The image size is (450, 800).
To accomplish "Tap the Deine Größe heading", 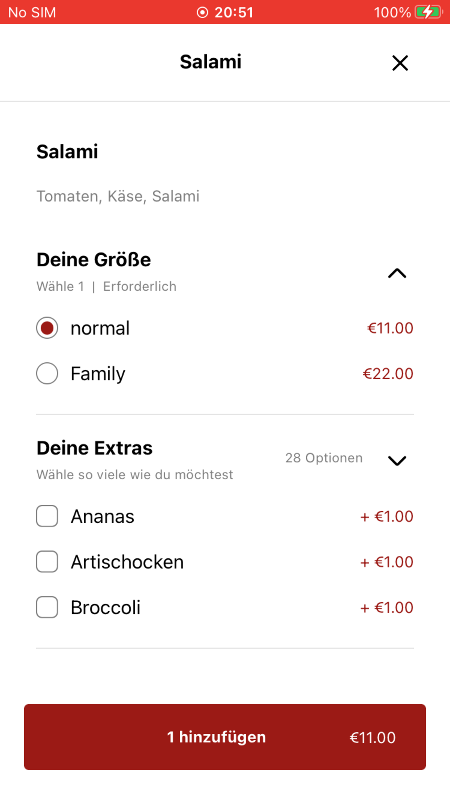I will tap(93, 260).
